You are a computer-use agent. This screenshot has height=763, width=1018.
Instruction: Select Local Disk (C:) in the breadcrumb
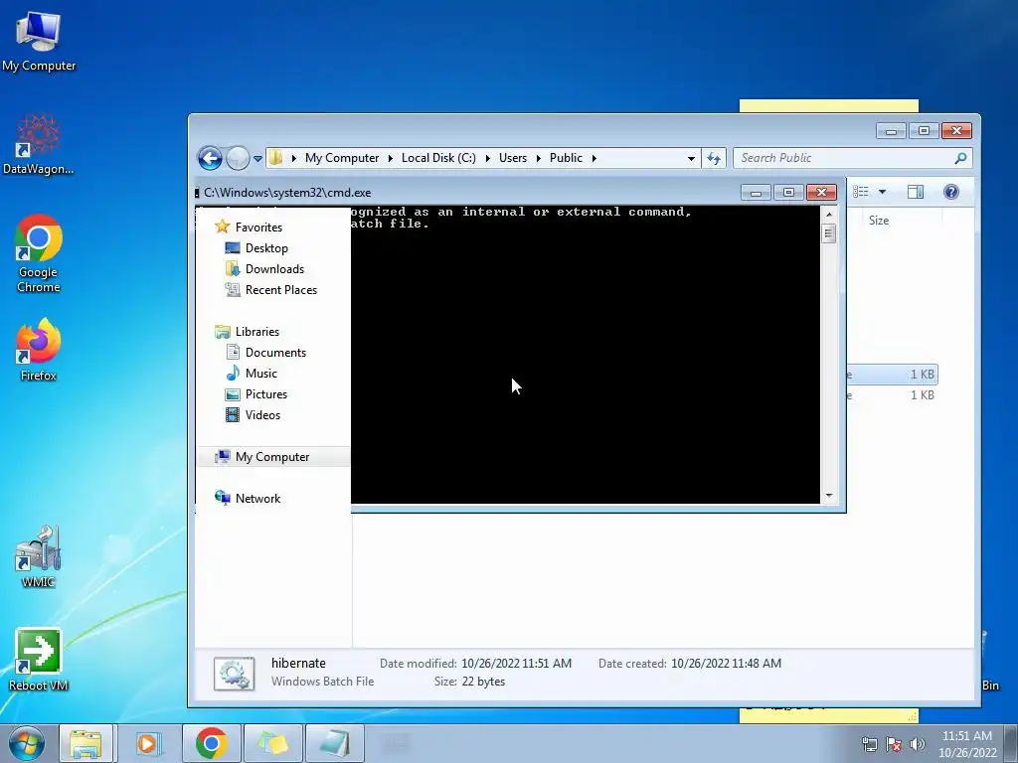[438, 158]
